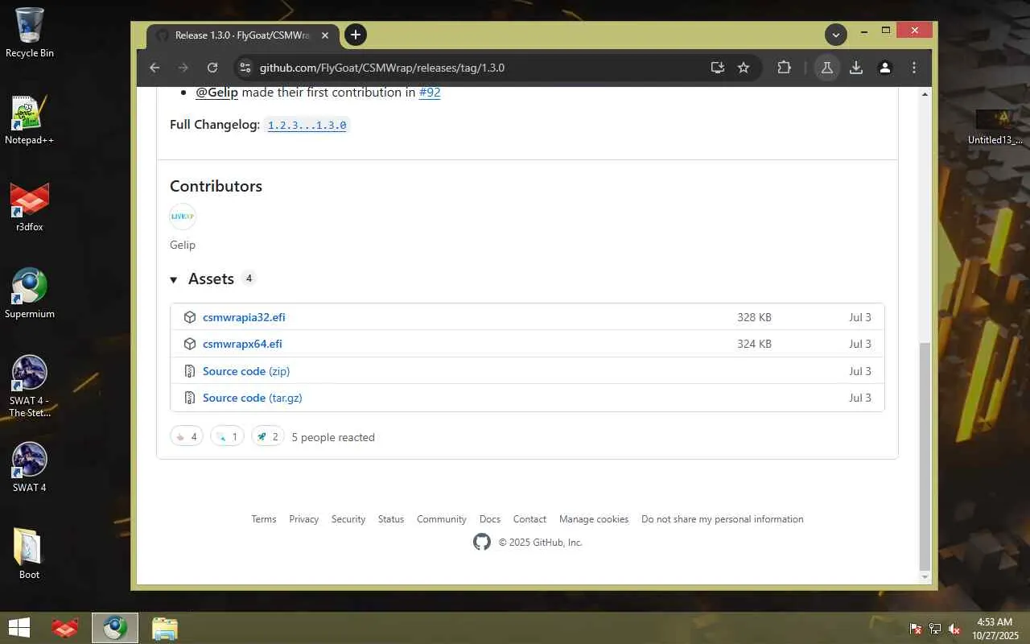Select the r3dfox desktop shortcut
The image size is (1030, 644).
[x=30, y=207]
